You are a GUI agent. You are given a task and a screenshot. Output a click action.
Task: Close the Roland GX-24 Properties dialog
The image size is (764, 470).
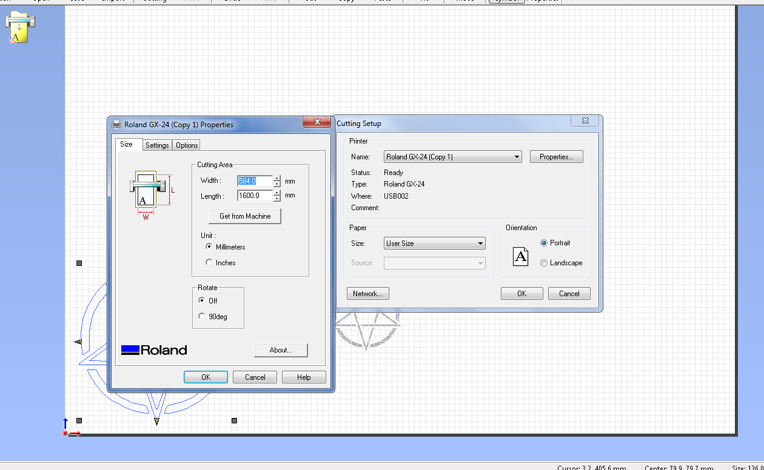317,122
